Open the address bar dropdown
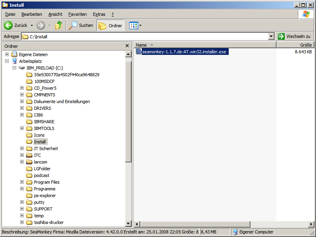The height and width of the screenshot is (237, 316). (x=271, y=36)
